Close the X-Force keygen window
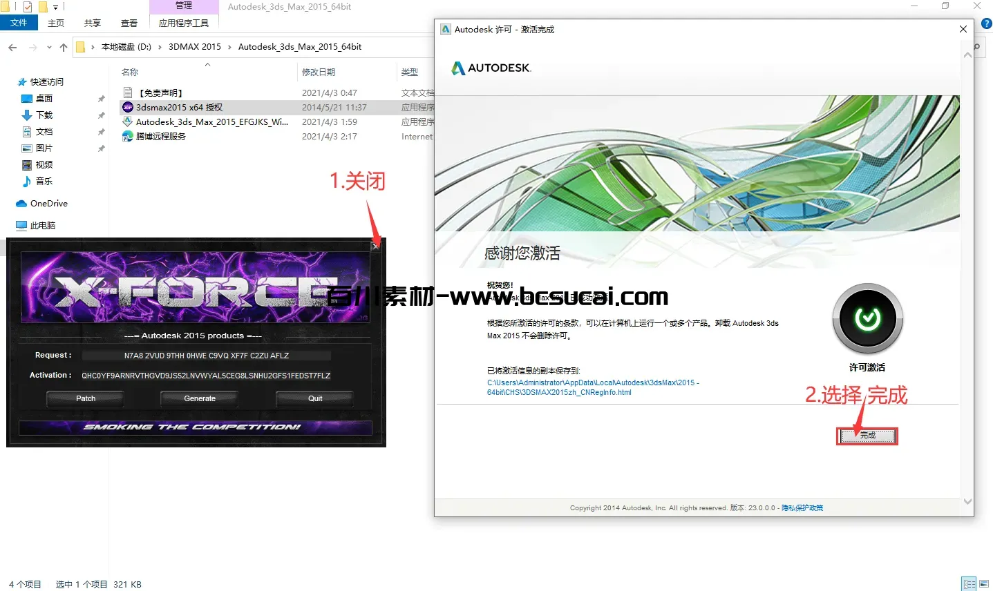Screen dimensions: 993x591 click(375, 246)
